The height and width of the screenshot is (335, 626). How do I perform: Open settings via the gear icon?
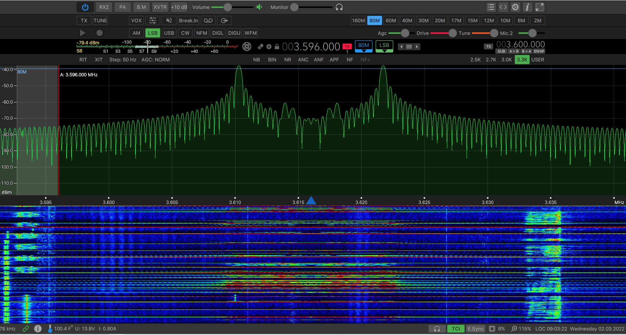coord(515,7)
